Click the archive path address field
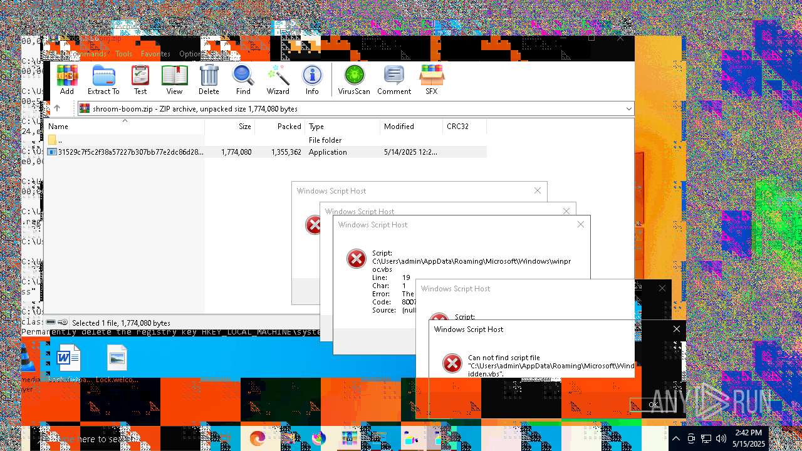 (355, 109)
